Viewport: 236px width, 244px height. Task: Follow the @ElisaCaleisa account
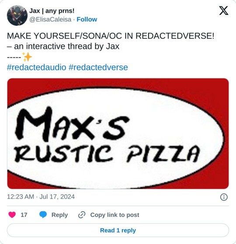87,20
